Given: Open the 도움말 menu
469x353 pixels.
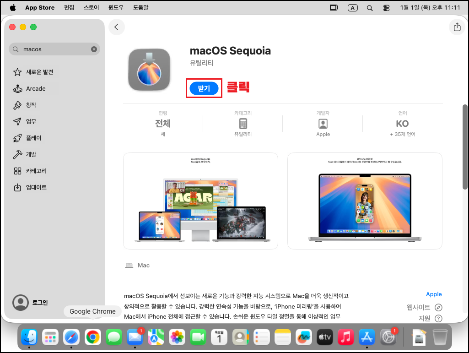Looking at the screenshot, I should [140, 7].
